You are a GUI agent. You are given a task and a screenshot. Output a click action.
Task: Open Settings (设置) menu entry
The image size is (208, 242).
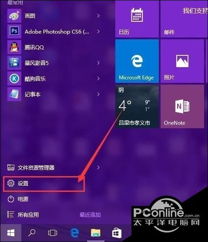point(44,184)
